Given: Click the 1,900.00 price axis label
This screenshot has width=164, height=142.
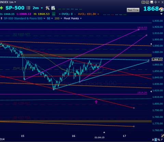Looking at the screenshot, I should point(158,40).
